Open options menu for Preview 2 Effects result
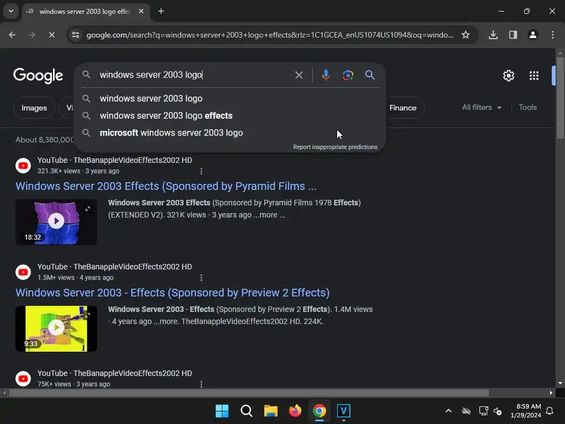Image resolution: width=565 pixels, height=424 pixels. (201, 278)
